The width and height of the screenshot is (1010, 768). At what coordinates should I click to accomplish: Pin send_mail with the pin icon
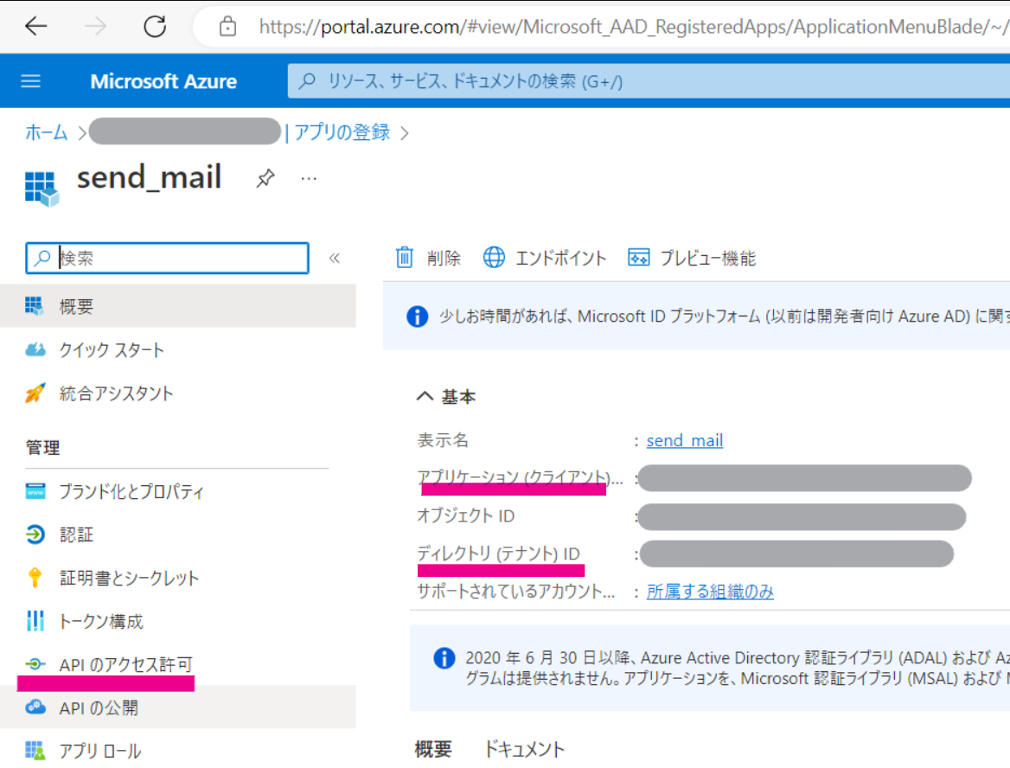265,178
